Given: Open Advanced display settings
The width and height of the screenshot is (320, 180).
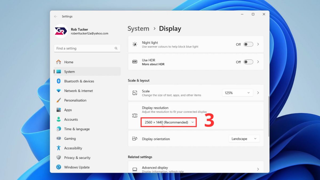Looking at the screenshot, I should click(196, 169).
